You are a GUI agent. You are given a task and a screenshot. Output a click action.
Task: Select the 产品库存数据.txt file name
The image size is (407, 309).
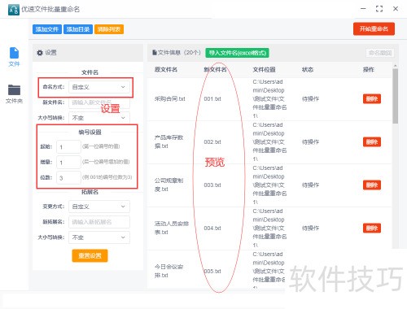(x=168, y=141)
